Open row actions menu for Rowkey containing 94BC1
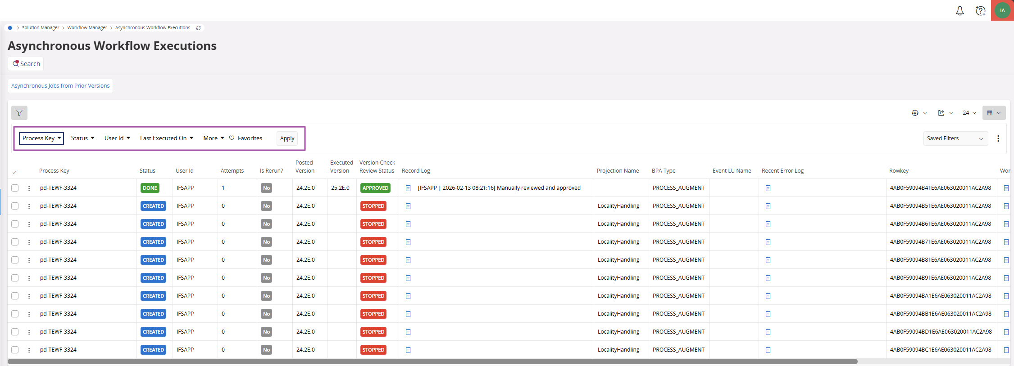Viewport: 1014px width, 366px height. point(29,350)
